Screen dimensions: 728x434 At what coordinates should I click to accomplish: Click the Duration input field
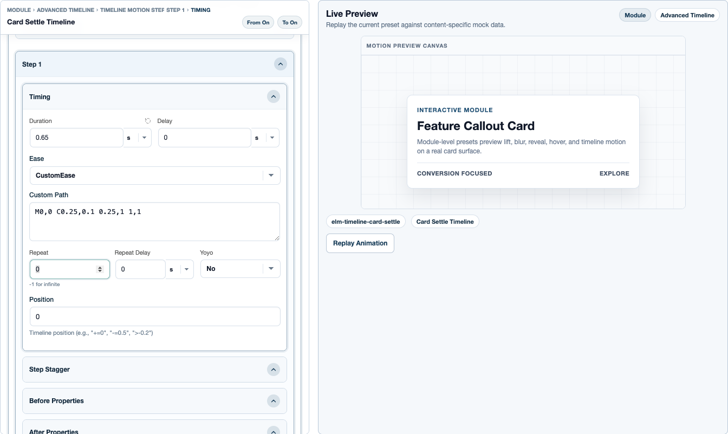tap(76, 138)
